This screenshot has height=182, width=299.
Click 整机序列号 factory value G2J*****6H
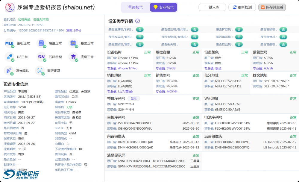point(126,104)
